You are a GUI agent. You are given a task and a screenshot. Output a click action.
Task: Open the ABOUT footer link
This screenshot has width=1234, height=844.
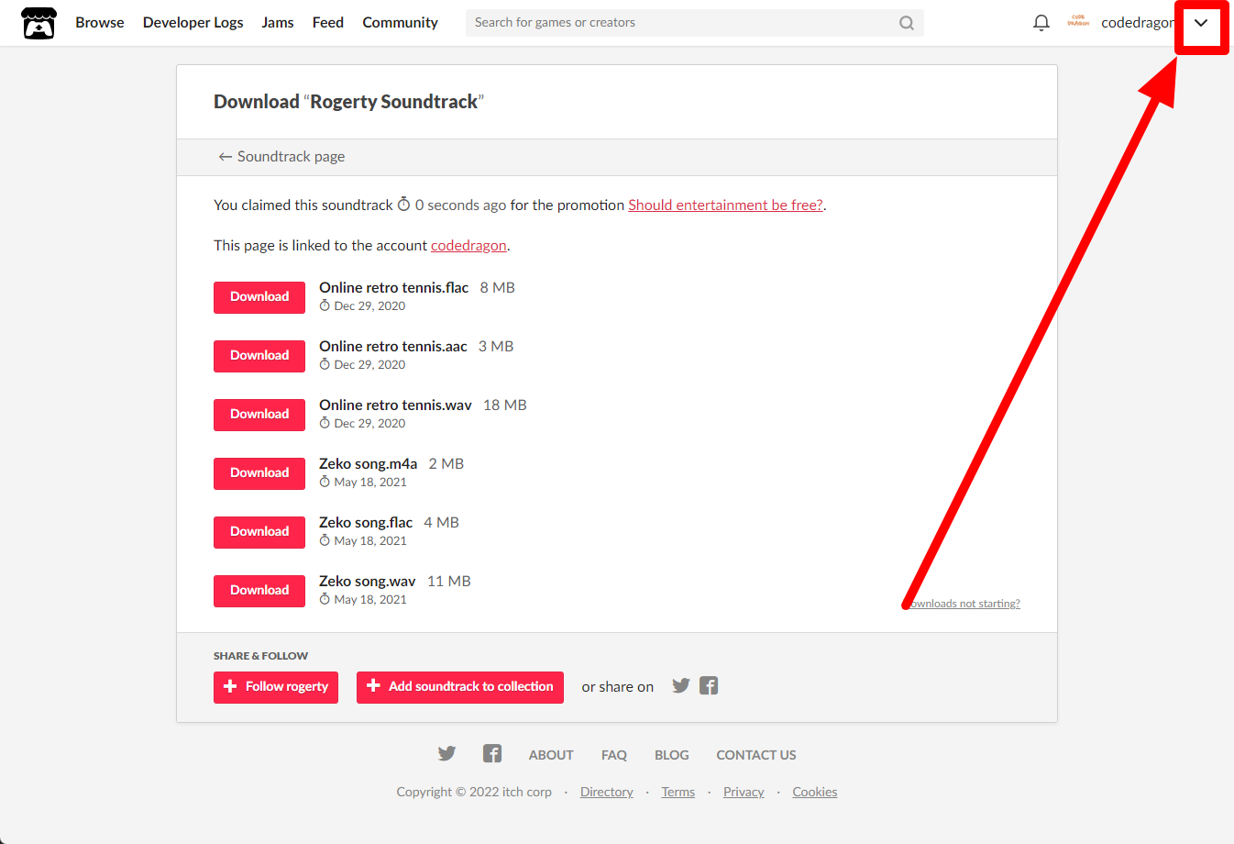pyautogui.click(x=551, y=755)
